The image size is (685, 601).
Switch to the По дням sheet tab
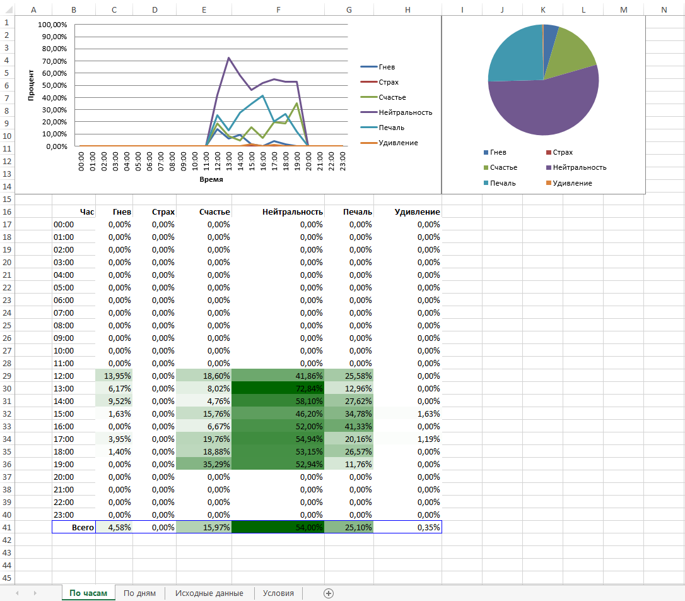pos(140,593)
